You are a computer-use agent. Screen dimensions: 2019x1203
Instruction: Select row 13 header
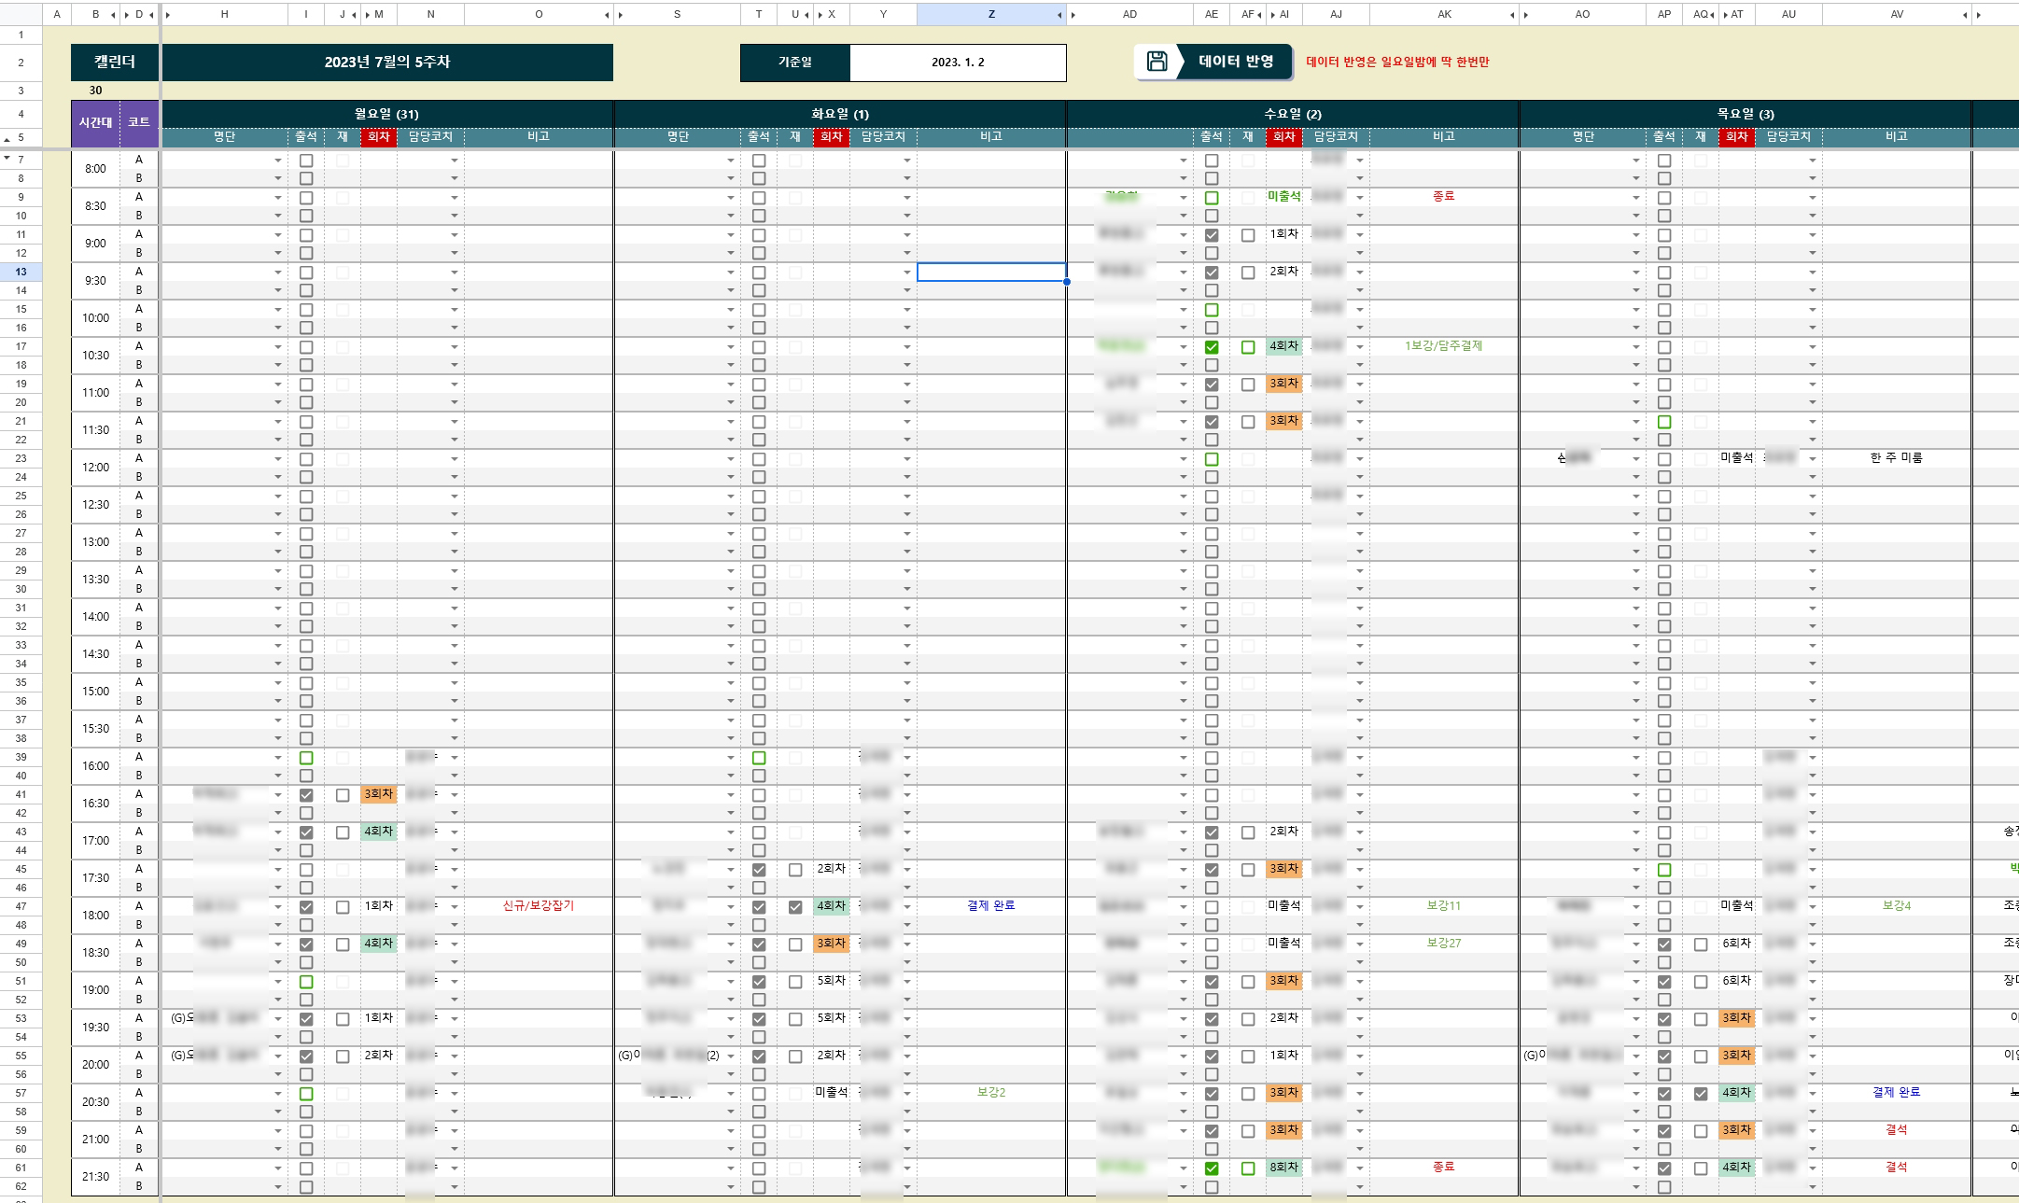(x=21, y=272)
